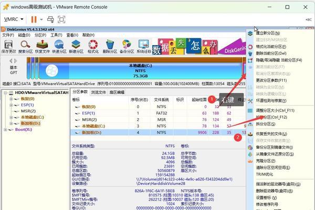This screenshot has width=315, height=210.
Task: Switch to the 扇区编辑 tab
Action: click(117, 92)
